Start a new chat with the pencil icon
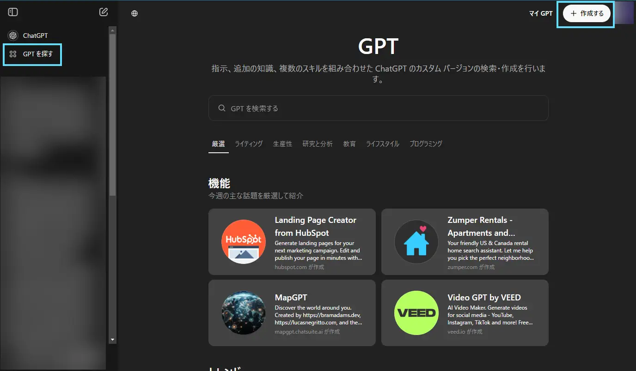Viewport: 636px width, 371px height. pos(104,12)
